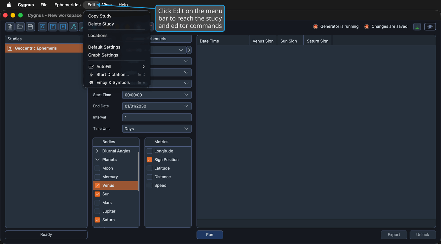The image size is (441, 244).
Task: Click the Sun Sign column header
Action: point(290,41)
